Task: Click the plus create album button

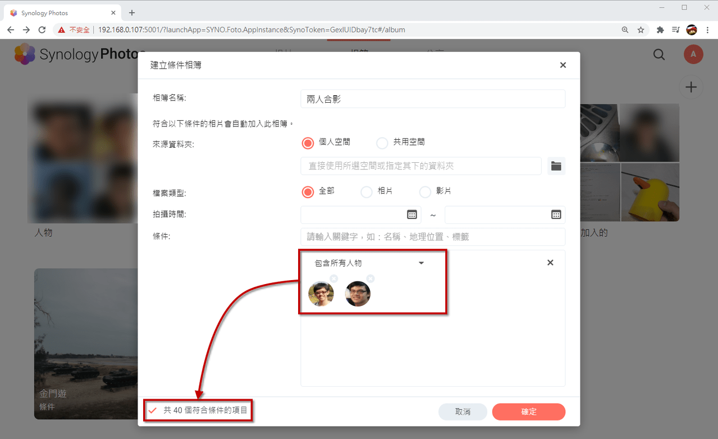Action: pyautogui.click(x=691, y=88)
